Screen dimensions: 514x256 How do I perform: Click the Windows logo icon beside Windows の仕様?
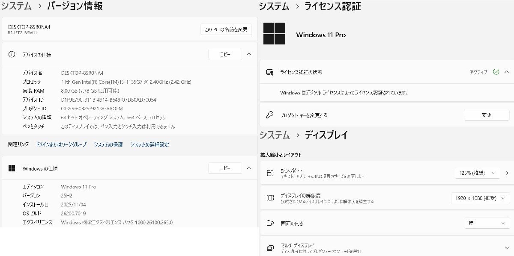point(11,168)
